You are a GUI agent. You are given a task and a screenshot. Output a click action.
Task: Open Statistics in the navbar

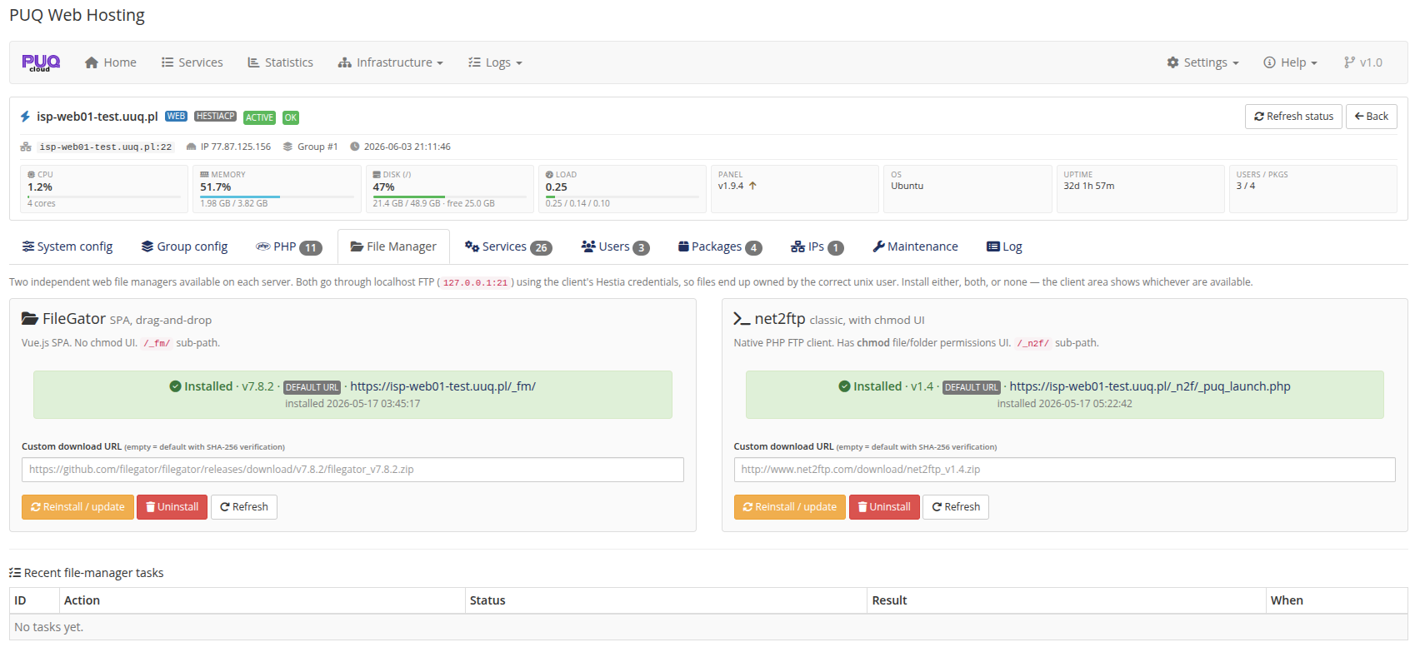point(280,62)
